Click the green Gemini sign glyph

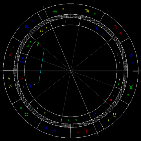[x=131, y=87]
